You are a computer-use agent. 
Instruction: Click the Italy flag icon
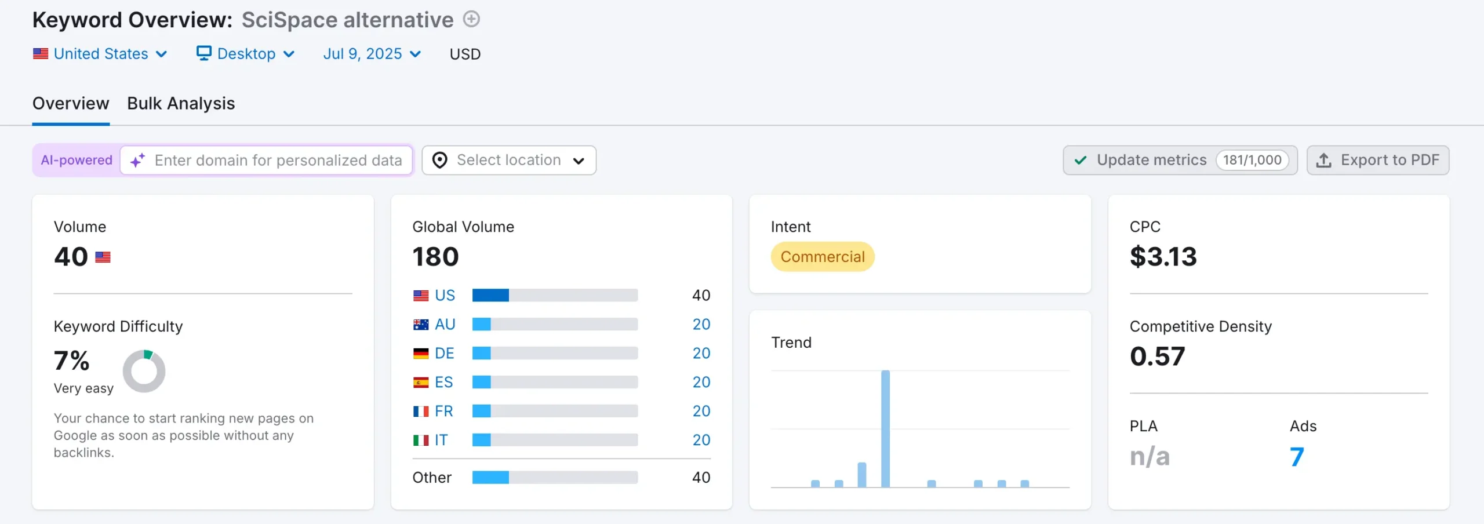(421, 441)
